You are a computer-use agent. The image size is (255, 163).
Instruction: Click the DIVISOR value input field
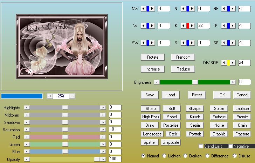click(244, 63)
